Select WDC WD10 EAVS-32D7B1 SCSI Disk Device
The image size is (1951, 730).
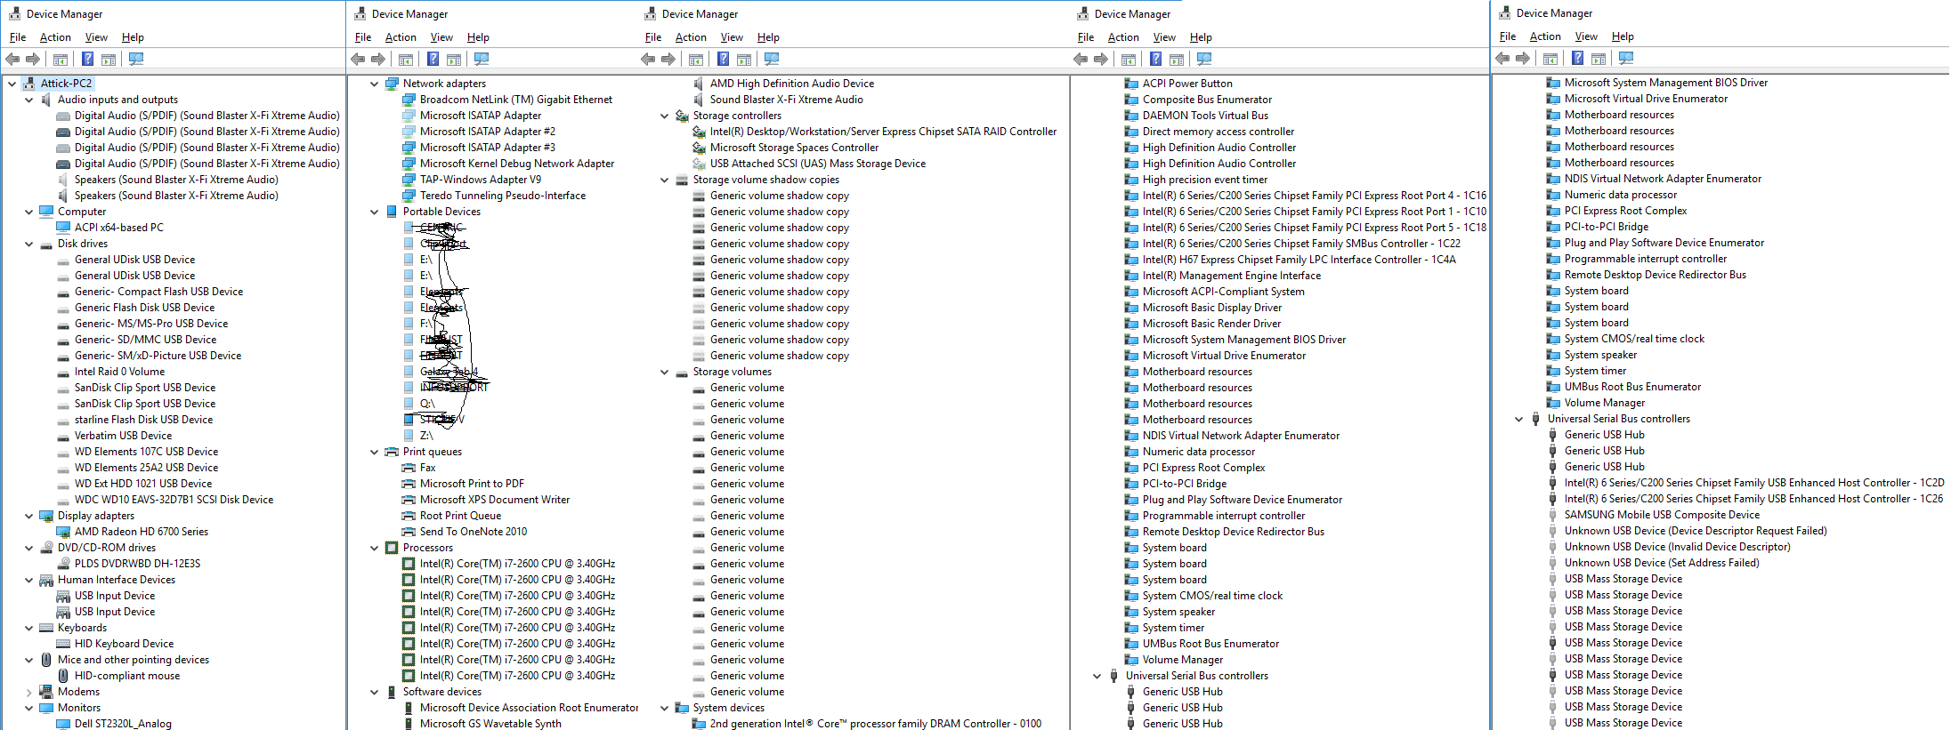point(174,500)
